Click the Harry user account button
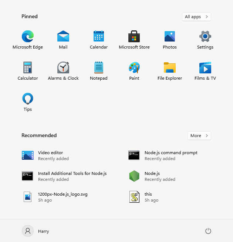 coord(36,231)
